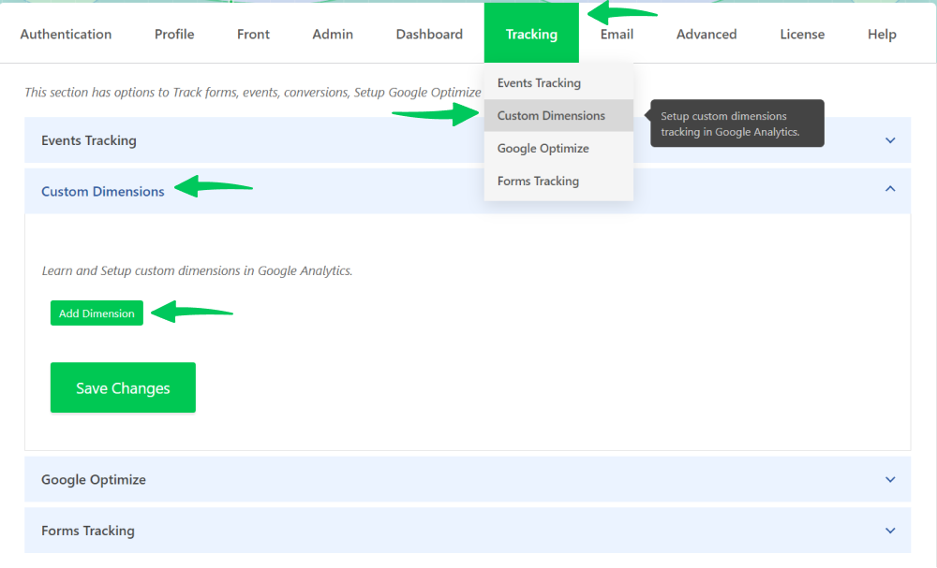Expand the Events Tracking section chevron

click(x=890, y=140)
